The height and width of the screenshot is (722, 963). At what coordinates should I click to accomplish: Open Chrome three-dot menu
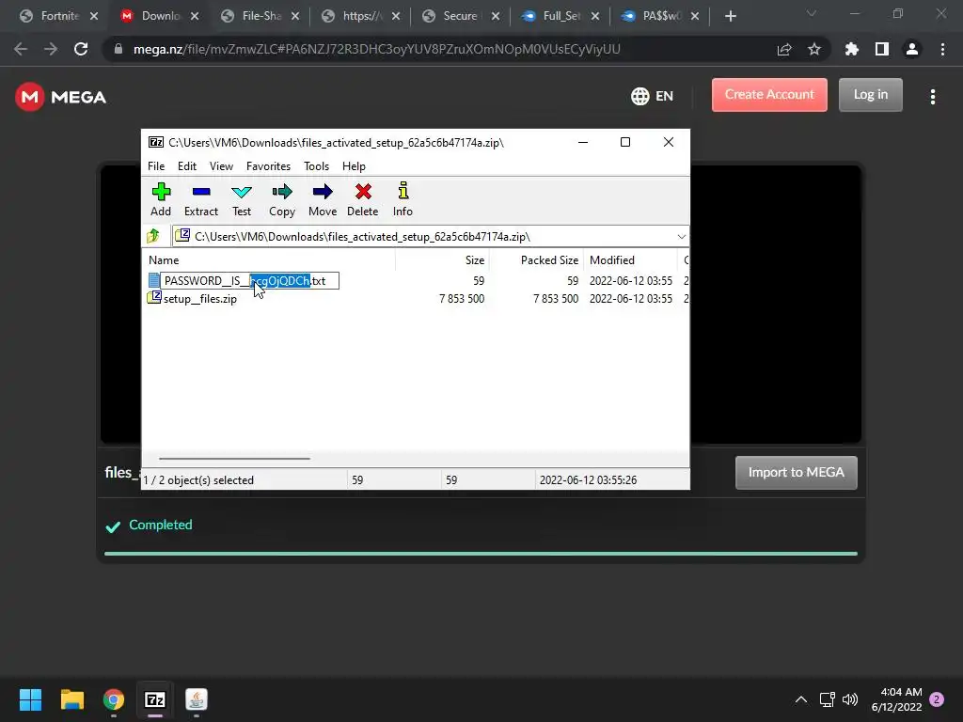click(x=942, y=49)
